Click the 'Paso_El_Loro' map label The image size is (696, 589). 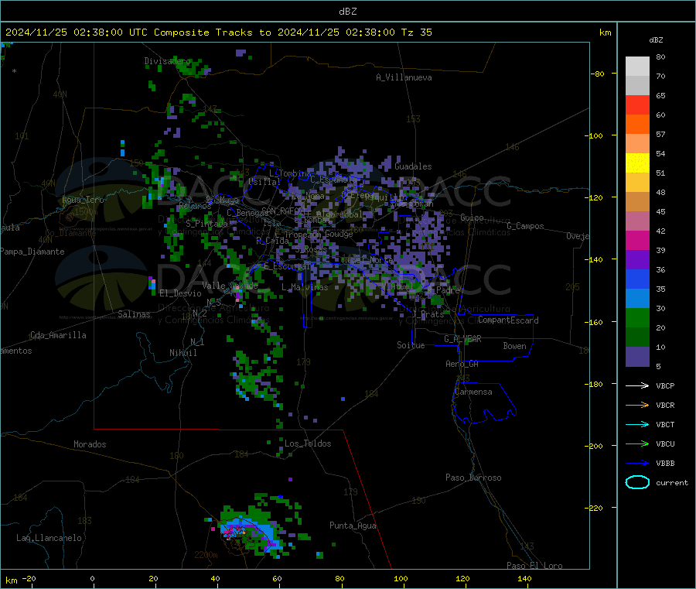coord(534,566)
